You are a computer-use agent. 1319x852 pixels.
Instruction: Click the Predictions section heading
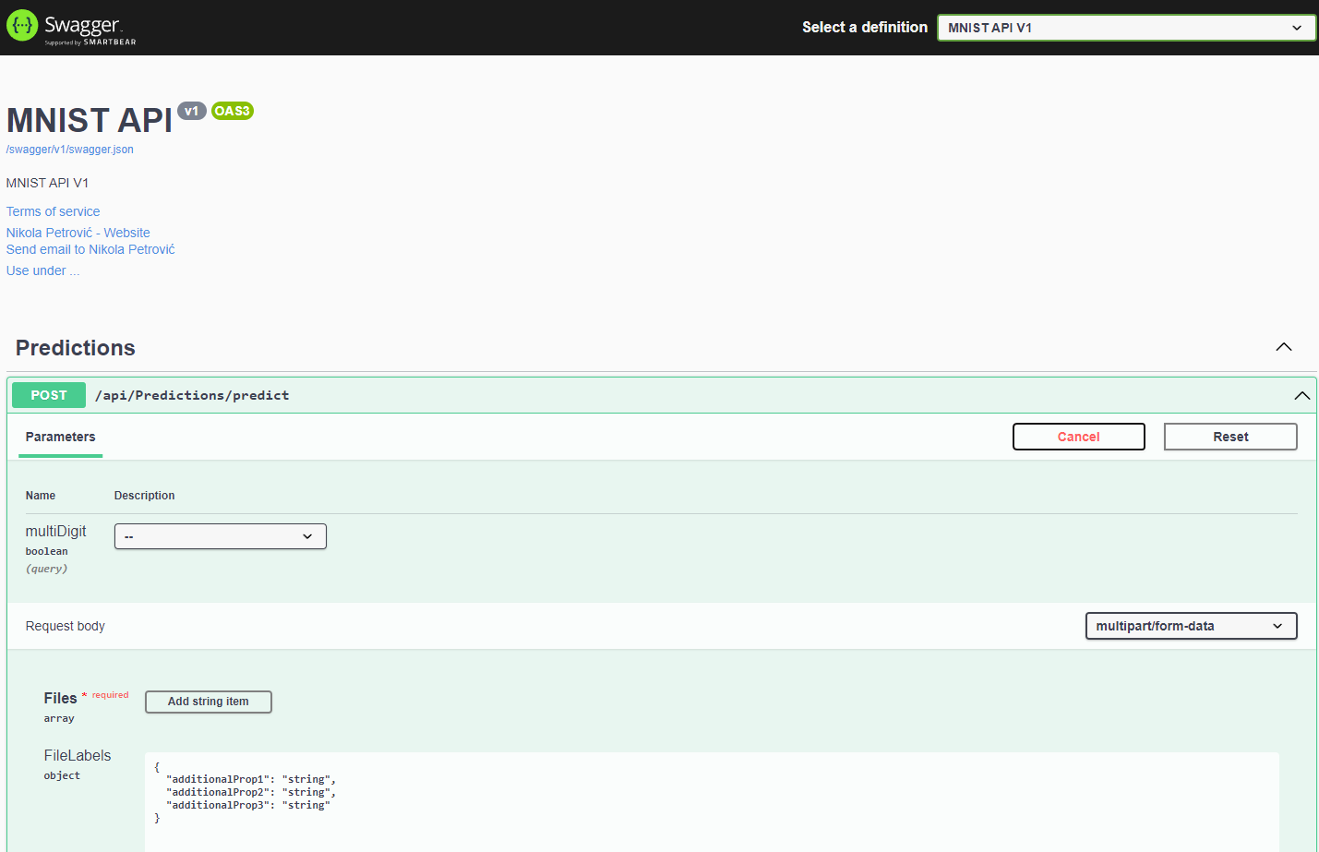[x=76, y=348]
